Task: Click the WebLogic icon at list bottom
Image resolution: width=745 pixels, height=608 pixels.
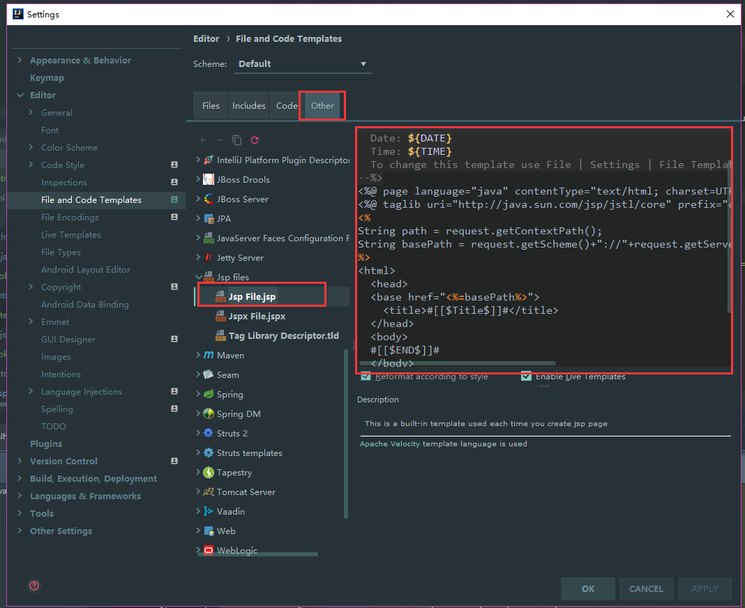Action: point(208,550)
